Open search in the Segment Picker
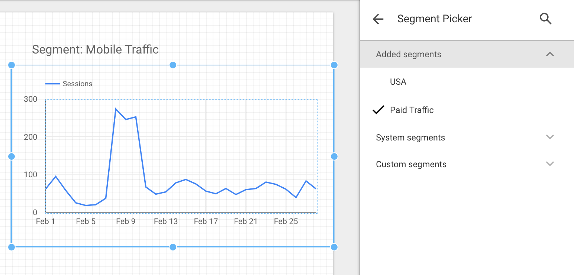Screen dimensions: 574x275 (x=545, y=19)
